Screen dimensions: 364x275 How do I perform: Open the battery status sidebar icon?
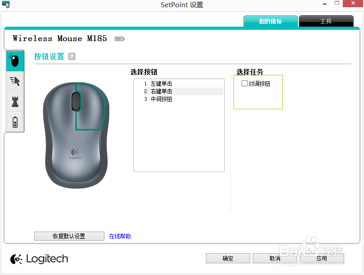15,122
